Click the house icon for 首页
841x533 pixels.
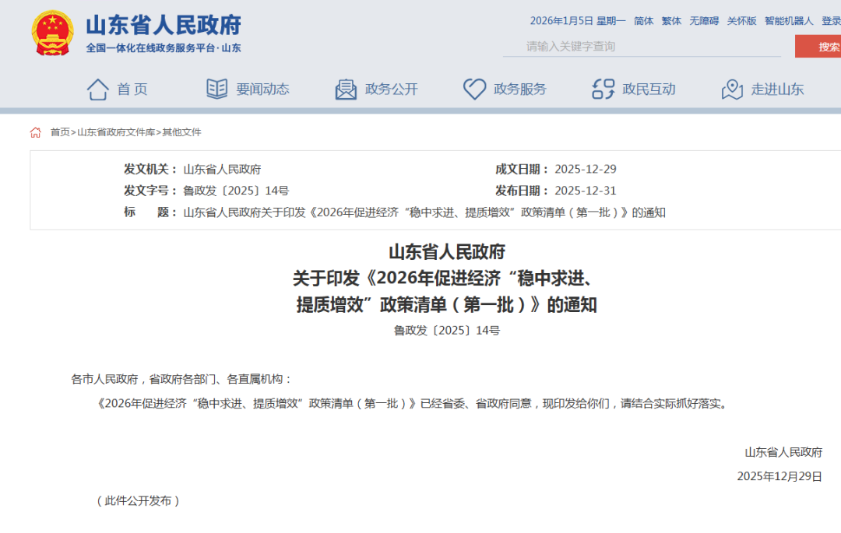98,89
